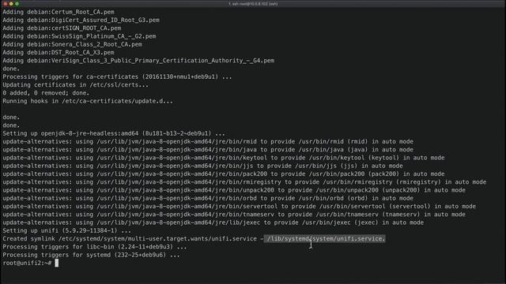Click the DigiCert_Assured_ID_Root_G3.pem line
Image resolution: width=506 pixels, height=284 pixels.
point(81,20)
